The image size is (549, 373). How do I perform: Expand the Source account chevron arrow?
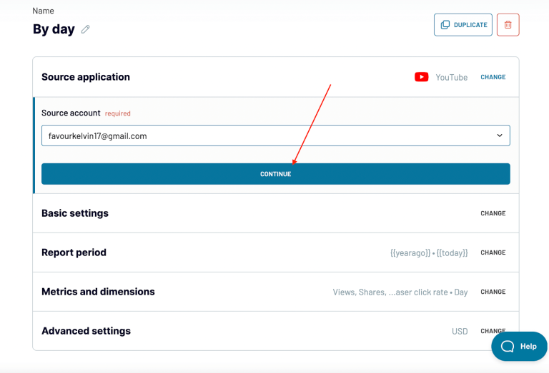click(499, 136)
